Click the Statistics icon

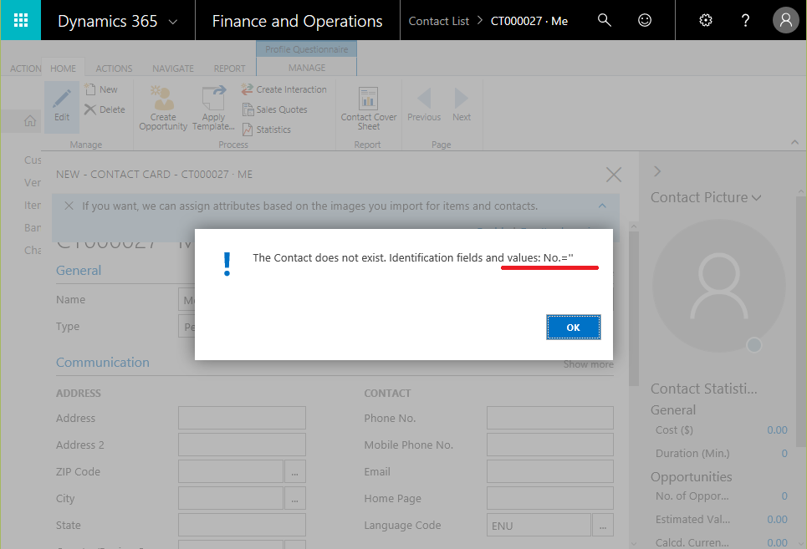248,130
